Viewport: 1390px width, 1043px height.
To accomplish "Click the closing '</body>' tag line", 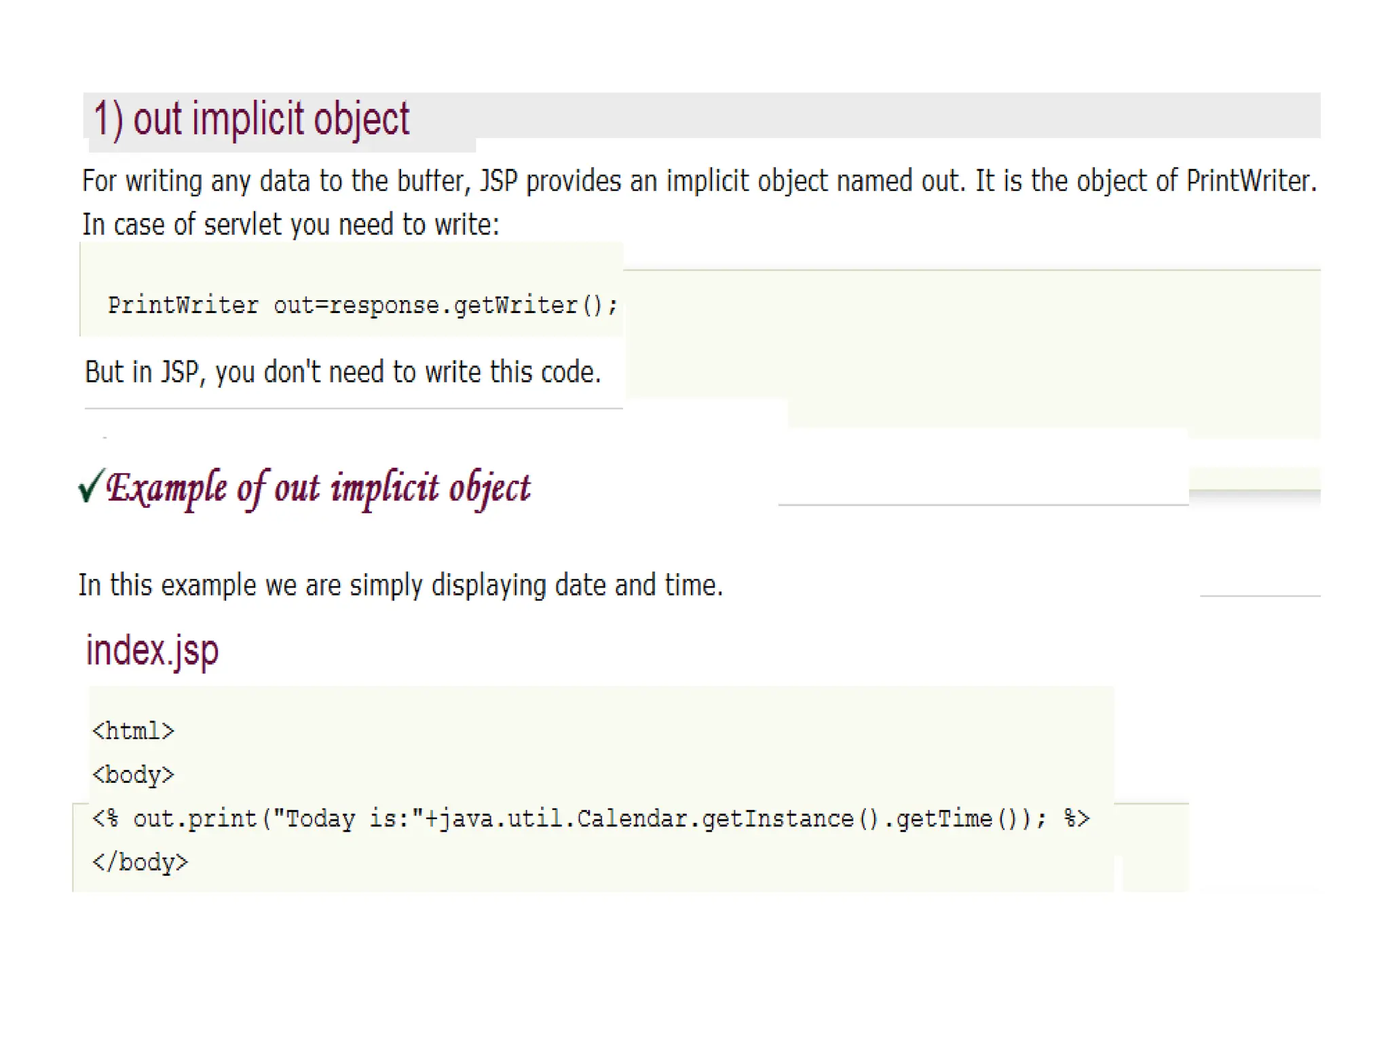I will pyautogui.click(x=140, y=862).
